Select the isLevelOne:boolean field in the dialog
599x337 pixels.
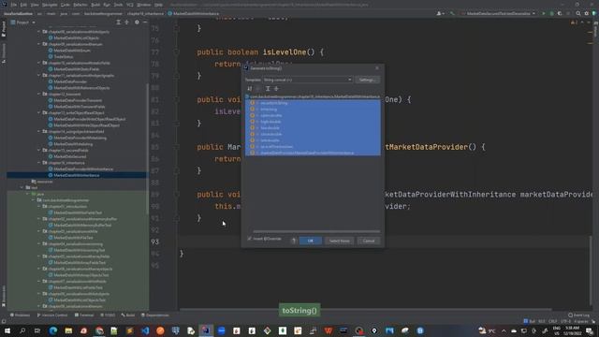click(x=313, y=146)
